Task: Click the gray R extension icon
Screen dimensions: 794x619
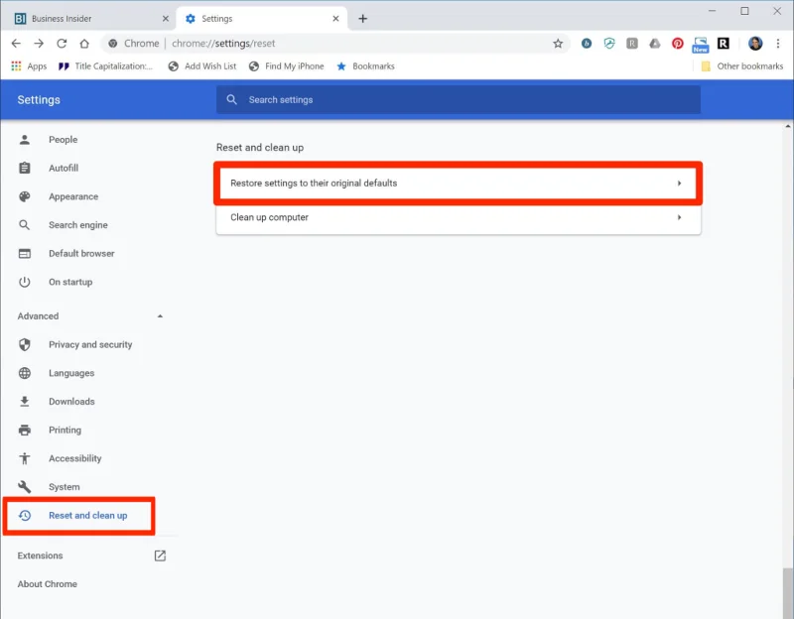Action: 632,44
